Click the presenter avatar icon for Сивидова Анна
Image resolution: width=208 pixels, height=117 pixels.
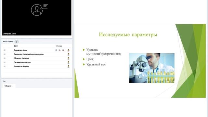(x=68, y=50)
